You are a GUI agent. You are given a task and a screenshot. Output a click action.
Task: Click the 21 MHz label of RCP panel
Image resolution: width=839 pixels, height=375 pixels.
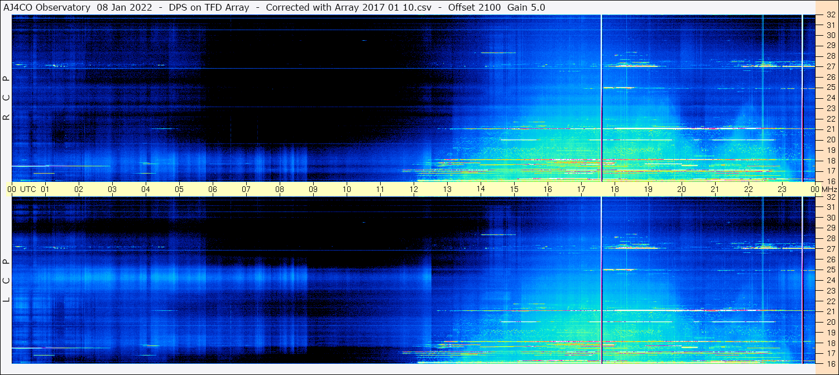[x=830, y=129]
